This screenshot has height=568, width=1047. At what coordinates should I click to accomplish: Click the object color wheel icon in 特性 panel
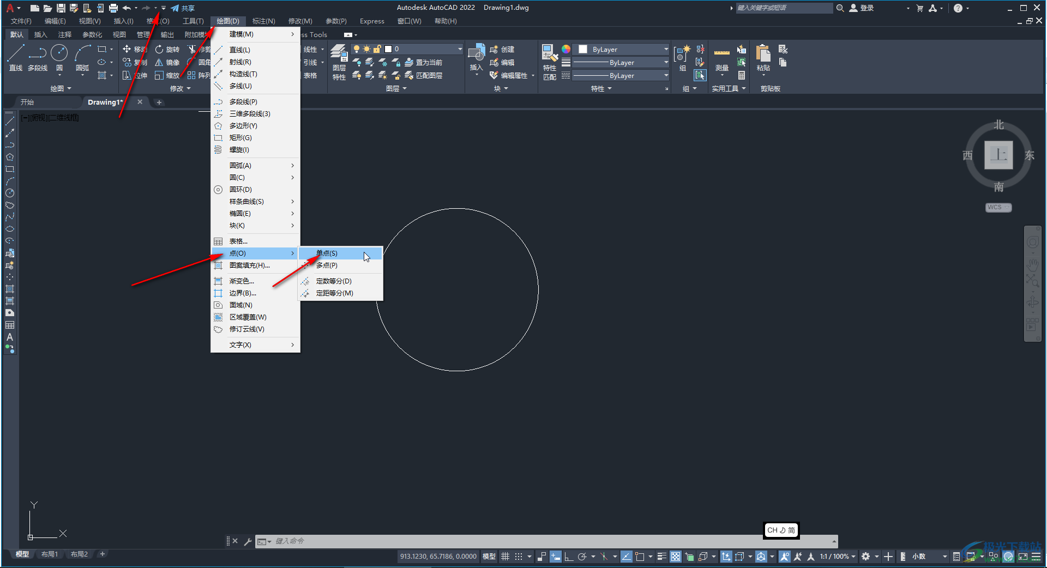pyautogui.click(x=566, y=49)
